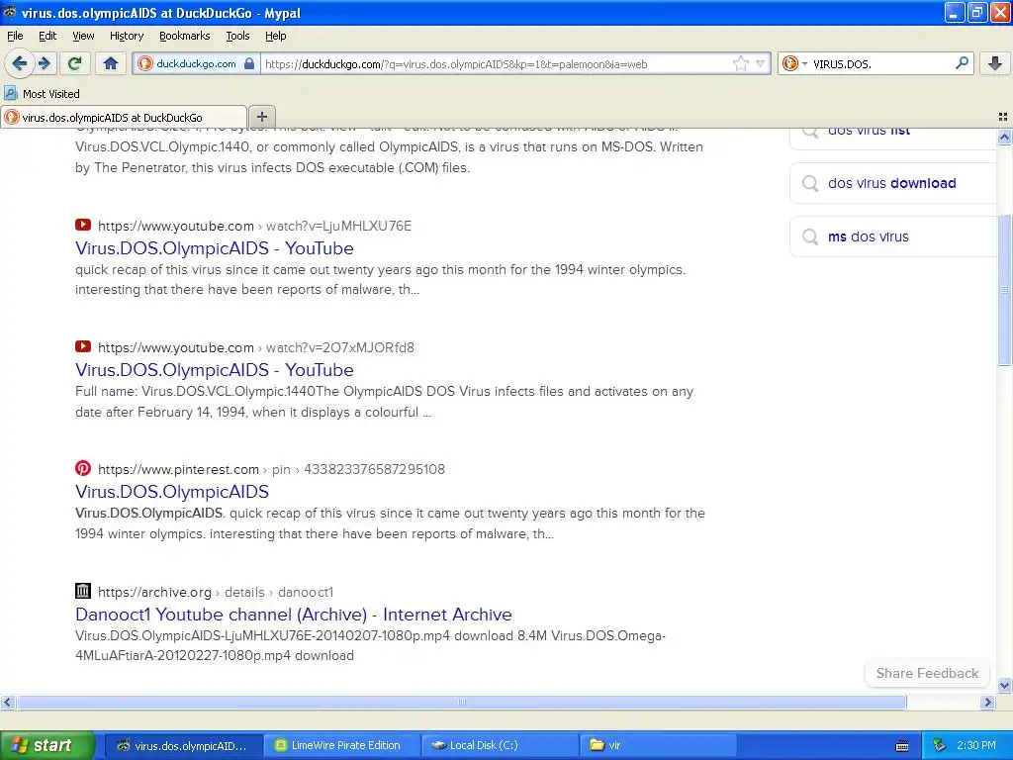
Task: Open the downloads arrow button in the toolbar
Action: [995, 63]
